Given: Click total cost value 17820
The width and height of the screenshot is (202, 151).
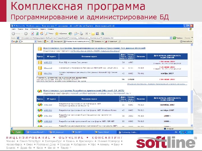Looking at the screenshot, I should tap(131, 79).
